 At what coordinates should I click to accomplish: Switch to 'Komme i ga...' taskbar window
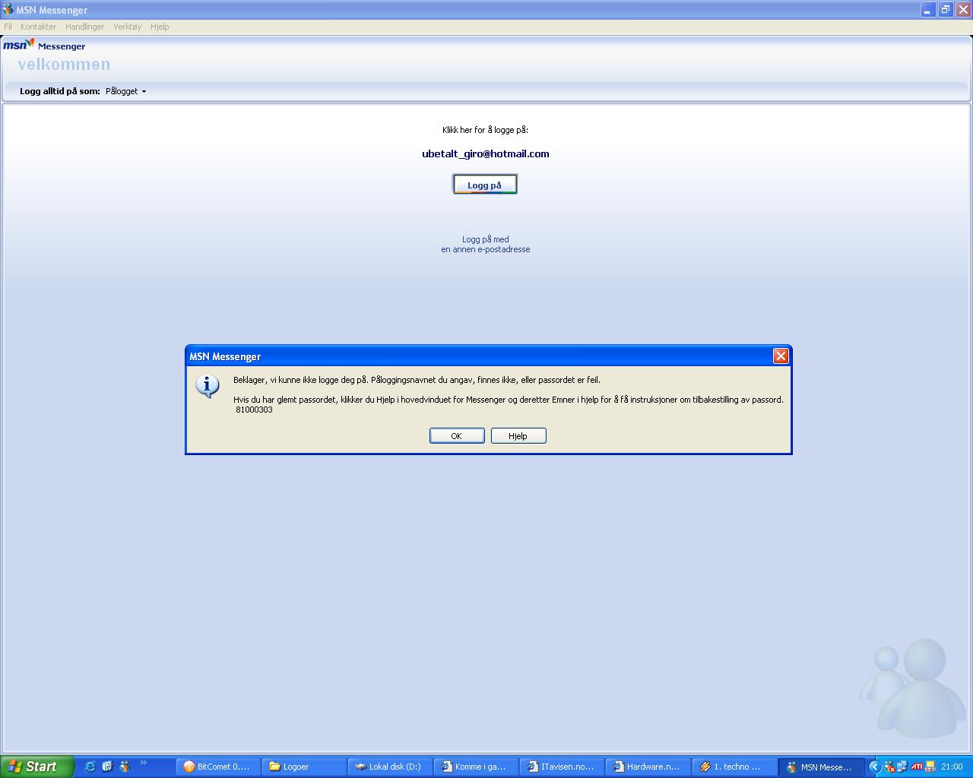[x=476, y=767]
